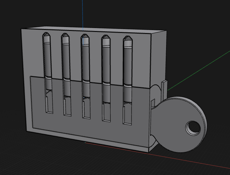The height and width of the screenshot is (175, 230).
Task: Select the leftmost pin chamber in the lock
Action: coord(48,73)
